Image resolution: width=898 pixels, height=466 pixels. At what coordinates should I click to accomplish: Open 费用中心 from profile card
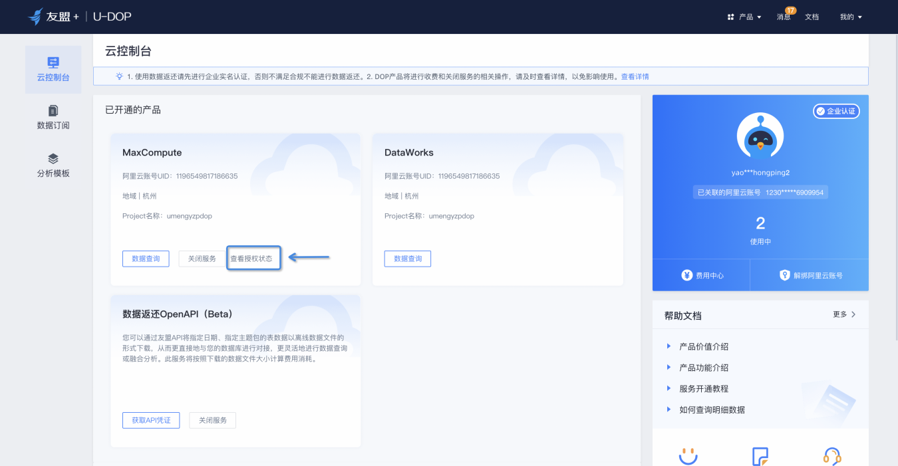(x=701, y=275)
